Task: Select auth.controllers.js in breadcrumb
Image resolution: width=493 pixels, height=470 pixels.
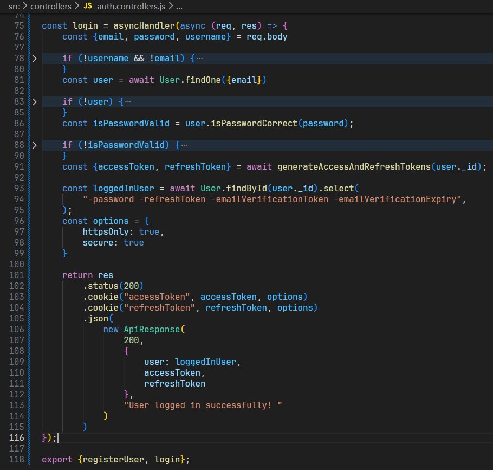Action: click(x=131, y=7)
